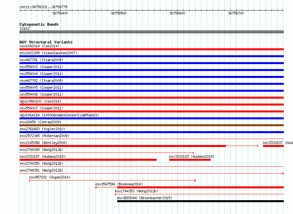This screenshot has width=293, height=214.
Task: Select the esv2744350 (Wong2012b) label
Action: click(41, 163)
